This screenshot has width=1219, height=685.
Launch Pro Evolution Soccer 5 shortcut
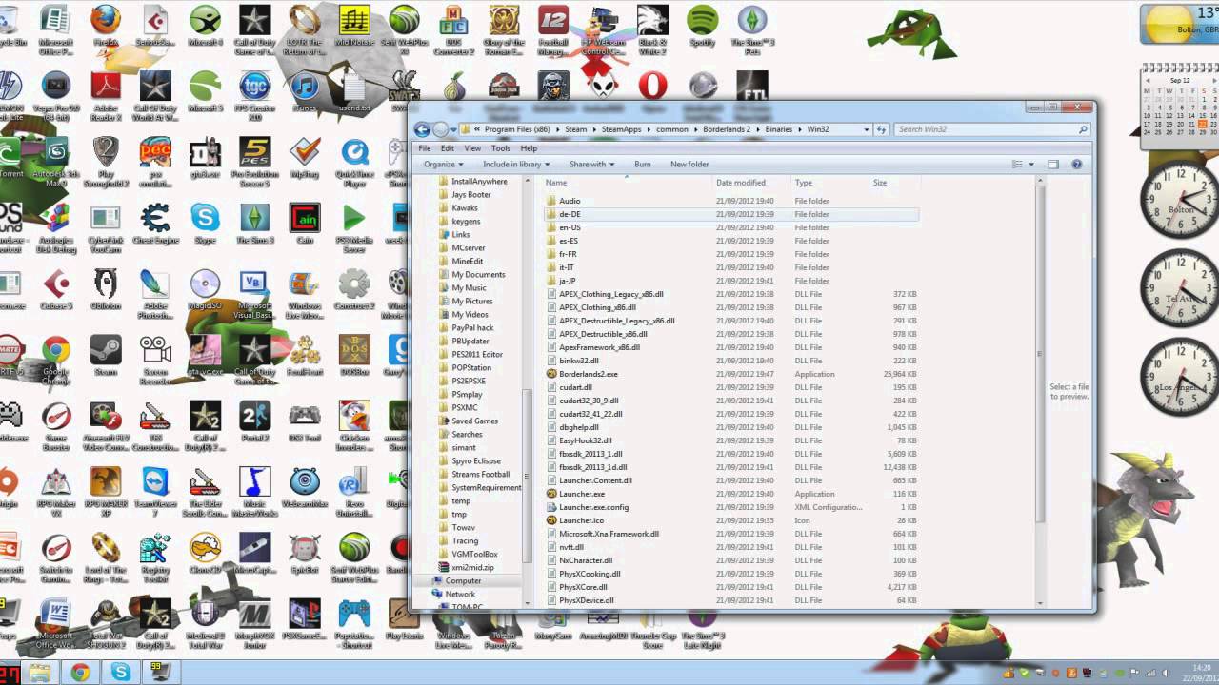254,164
